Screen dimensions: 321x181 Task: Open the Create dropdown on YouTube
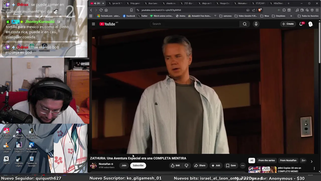[288, 24]
